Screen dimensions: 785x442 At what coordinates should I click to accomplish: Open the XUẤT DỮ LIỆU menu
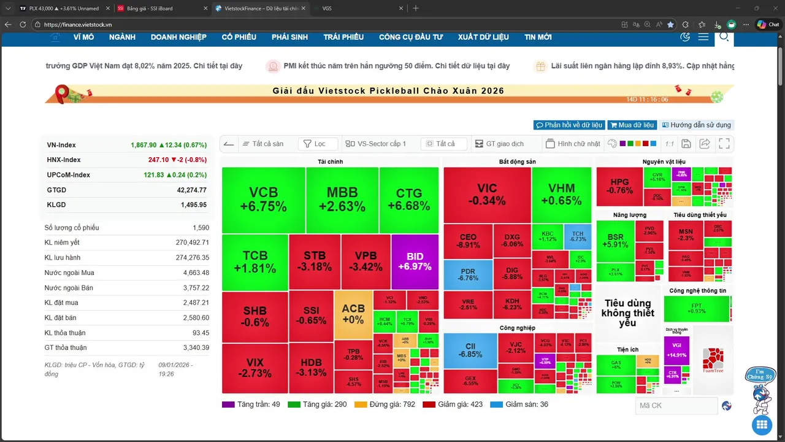point(483,37)
